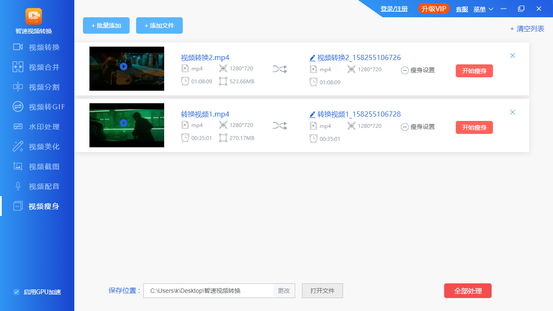Image resolution: width=553 pixels, height=311 pixels.
Task: Click output duration clock icon 01:08:09
Action: [313, 82]
